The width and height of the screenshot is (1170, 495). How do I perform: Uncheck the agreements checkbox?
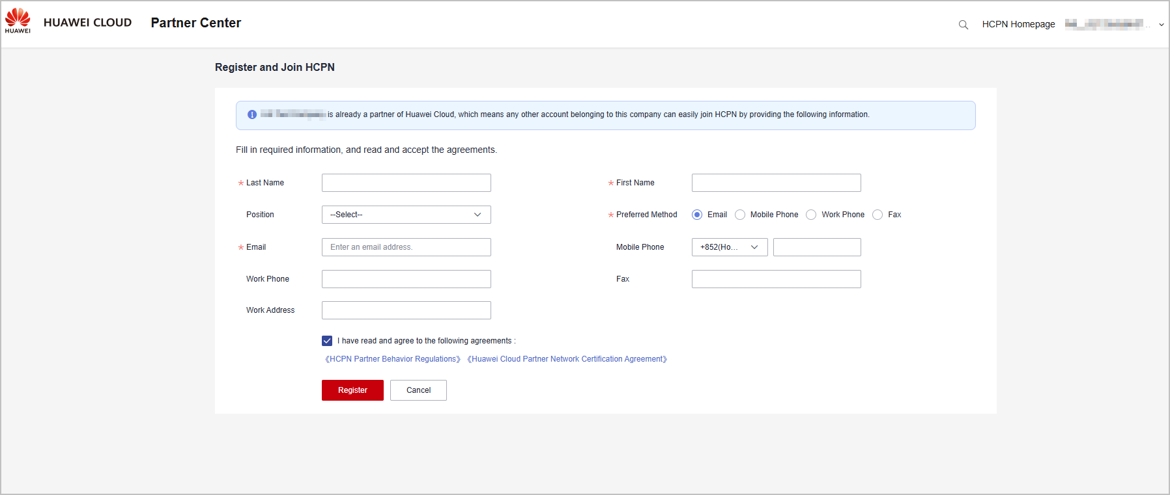point(327,341)
